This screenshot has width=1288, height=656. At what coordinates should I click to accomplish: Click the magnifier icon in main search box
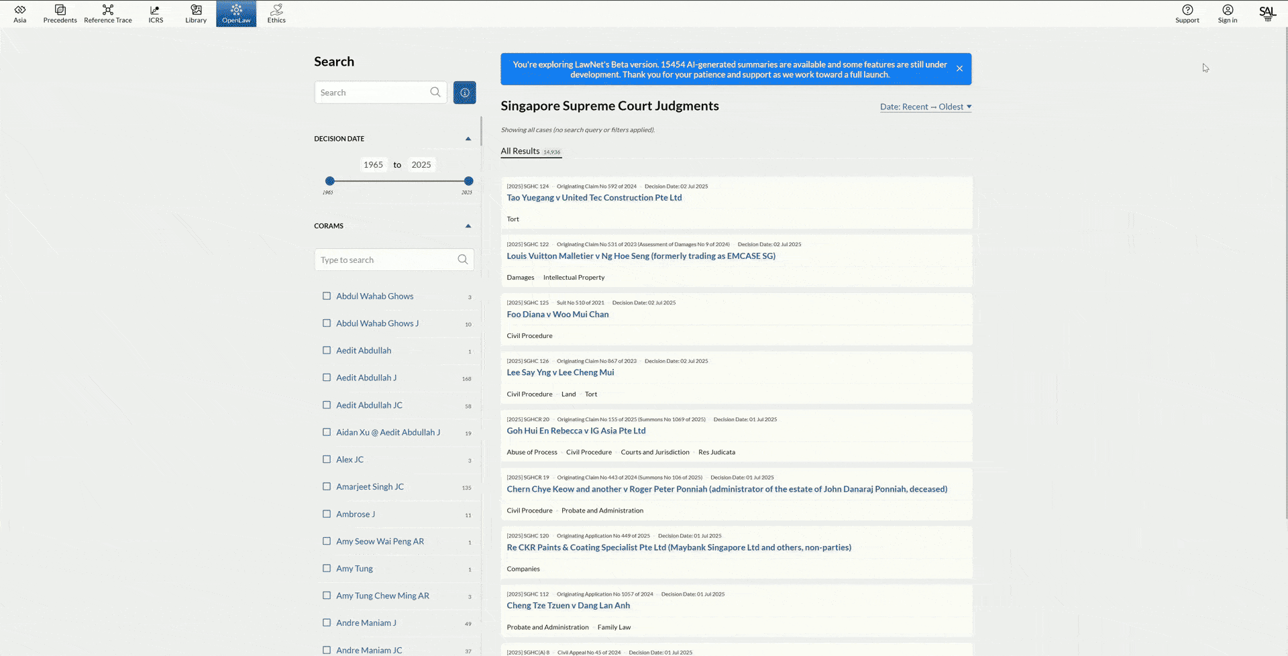point(435,93)
